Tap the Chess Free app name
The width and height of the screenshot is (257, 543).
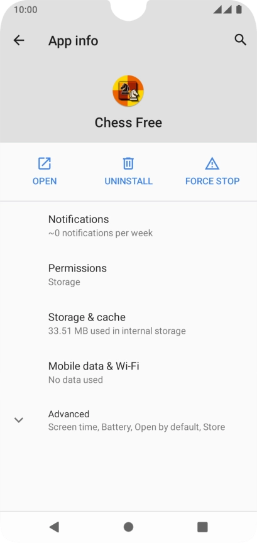tap(128, 123)
